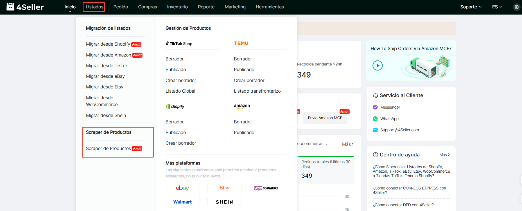This screenshot has width=522, height=211.
Task: Open the settings gear icon
Action: [516, 7]
